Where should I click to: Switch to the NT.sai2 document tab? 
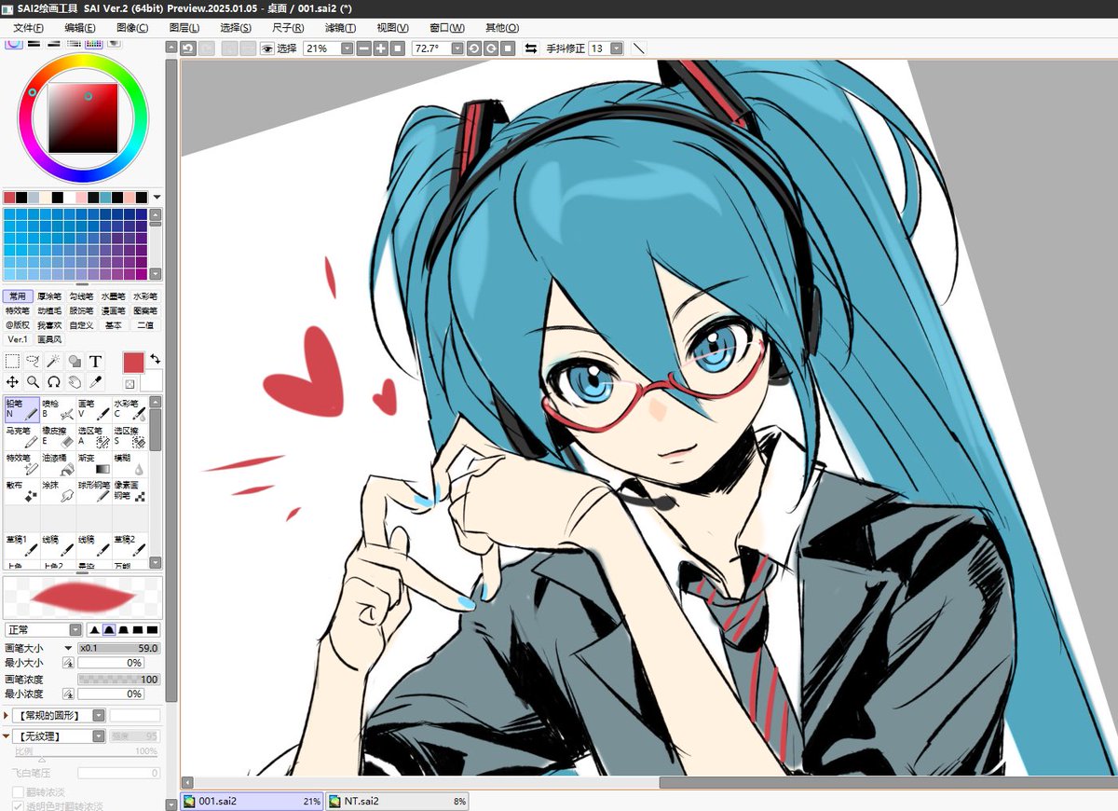398,801
